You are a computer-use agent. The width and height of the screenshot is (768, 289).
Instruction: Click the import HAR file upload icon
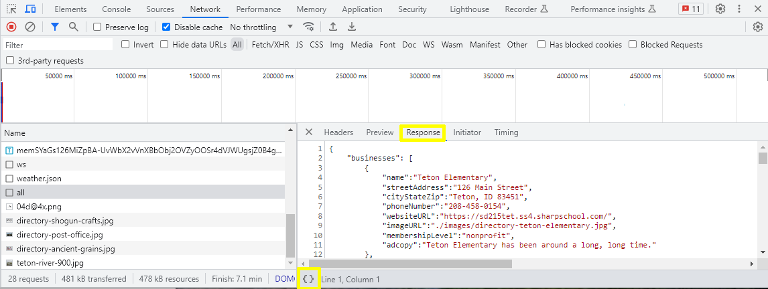point(332,27)
